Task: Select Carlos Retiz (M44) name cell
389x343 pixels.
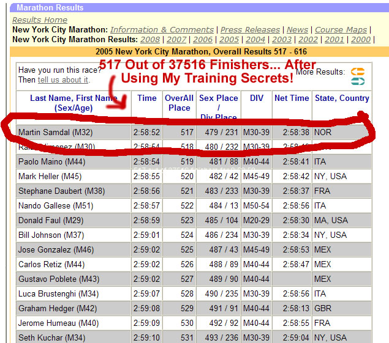Action: point(74,264)
